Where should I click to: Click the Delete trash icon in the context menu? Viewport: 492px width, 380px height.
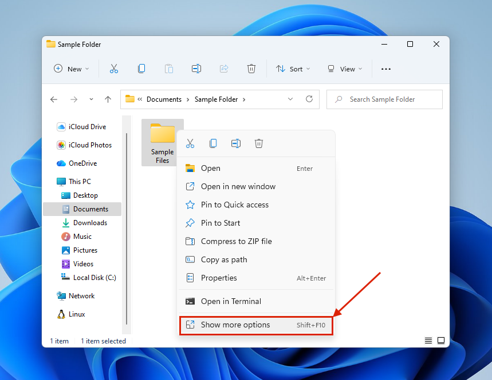pyautogui.click(x=259, y=143)
